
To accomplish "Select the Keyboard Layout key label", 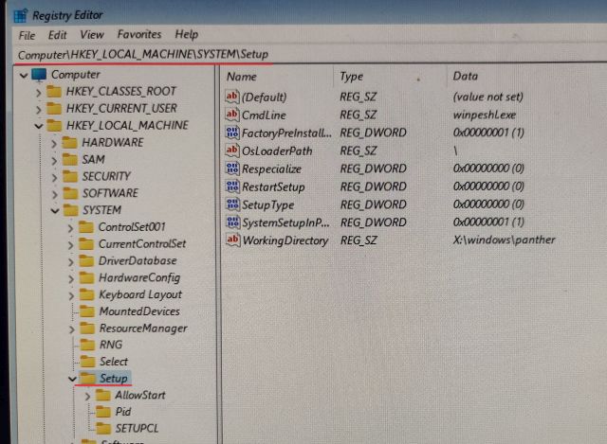I will point(140,294).
